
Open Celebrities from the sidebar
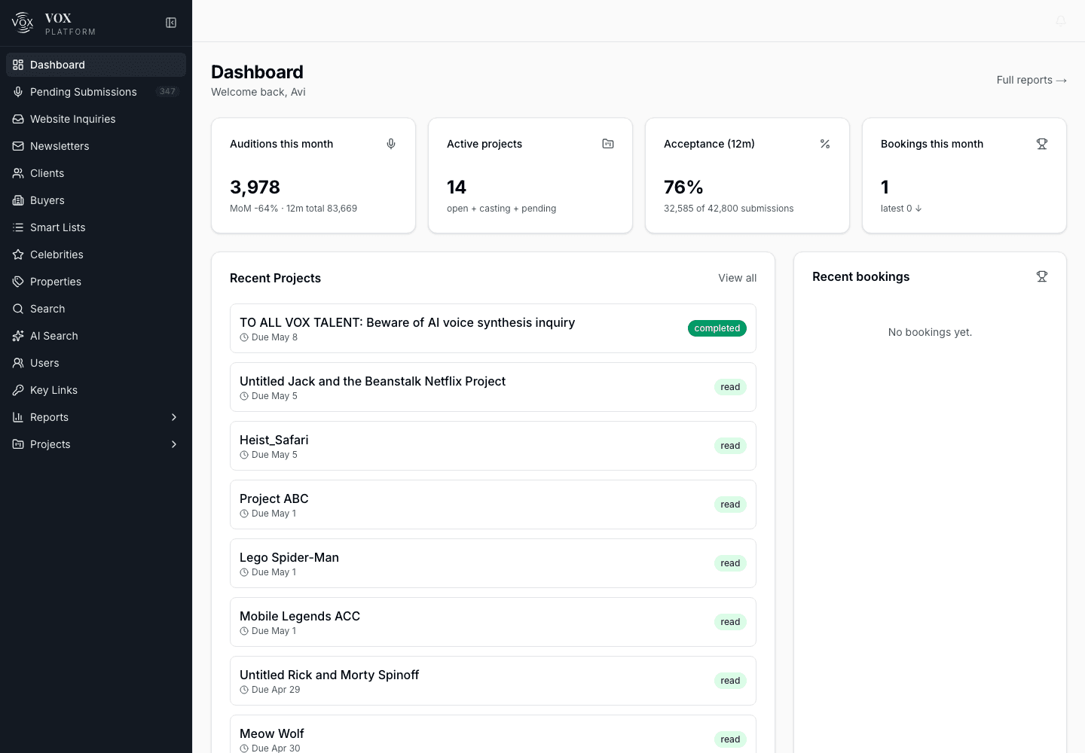pyautogui.click(x=96, y=255)
